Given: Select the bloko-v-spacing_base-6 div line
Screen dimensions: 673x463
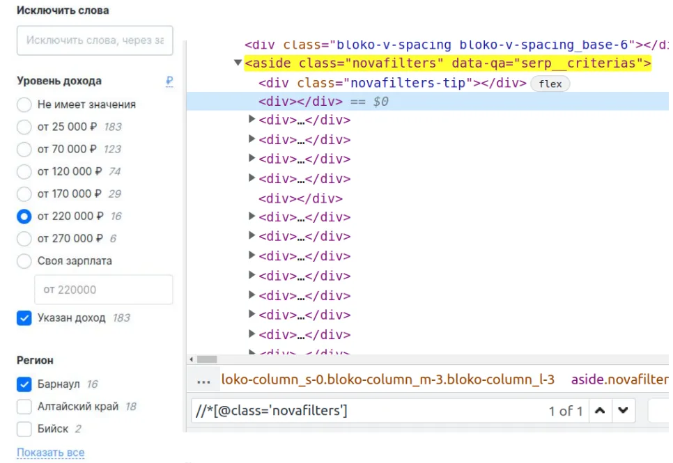Looking at the screenshot, I should (457, 45).
